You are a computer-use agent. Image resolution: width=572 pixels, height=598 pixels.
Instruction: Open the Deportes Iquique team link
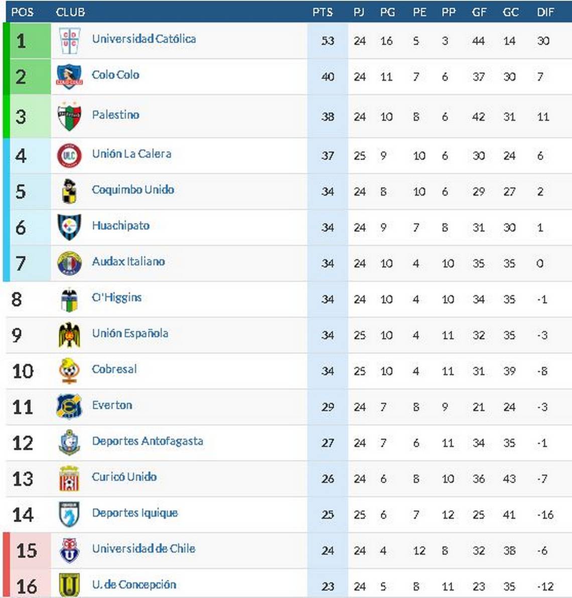[x=135, y=513]
